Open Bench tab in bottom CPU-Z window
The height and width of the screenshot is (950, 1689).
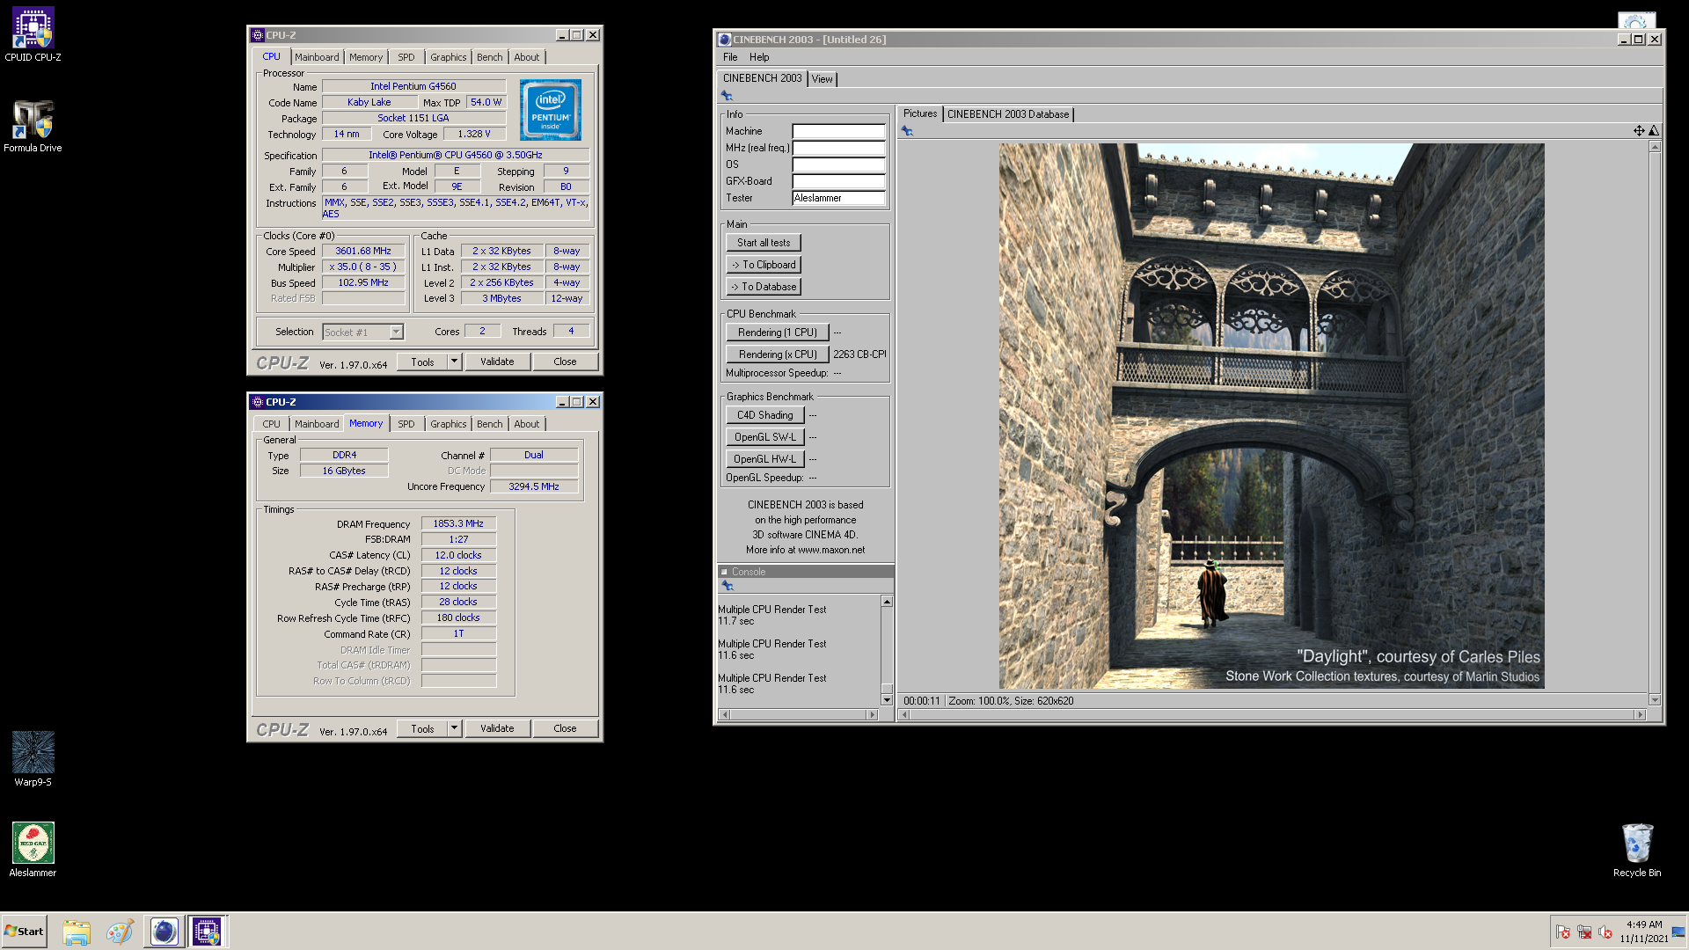pos(490,424)
